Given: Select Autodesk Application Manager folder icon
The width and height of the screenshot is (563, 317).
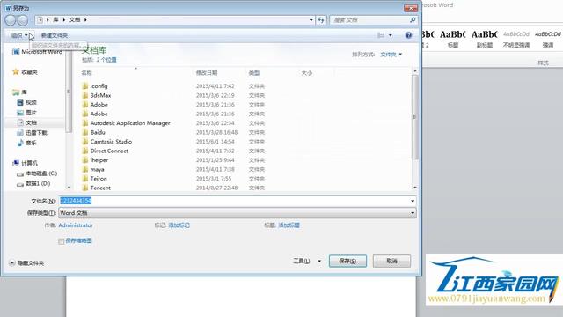Looking at the screenshot, I should click(85, 123).
